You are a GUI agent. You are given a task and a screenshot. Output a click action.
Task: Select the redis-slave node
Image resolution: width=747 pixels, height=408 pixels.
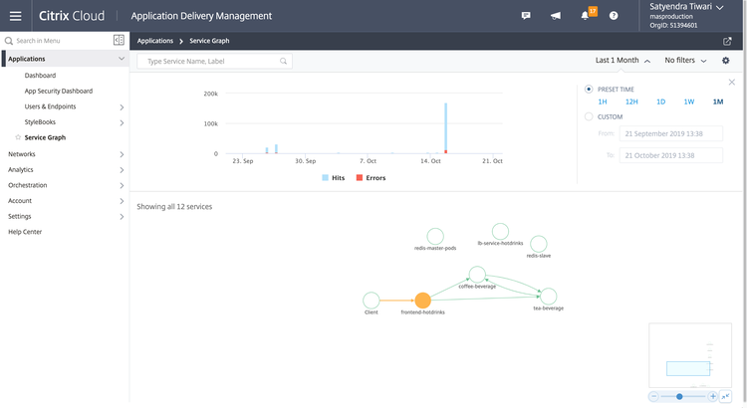tap(538, 244)
